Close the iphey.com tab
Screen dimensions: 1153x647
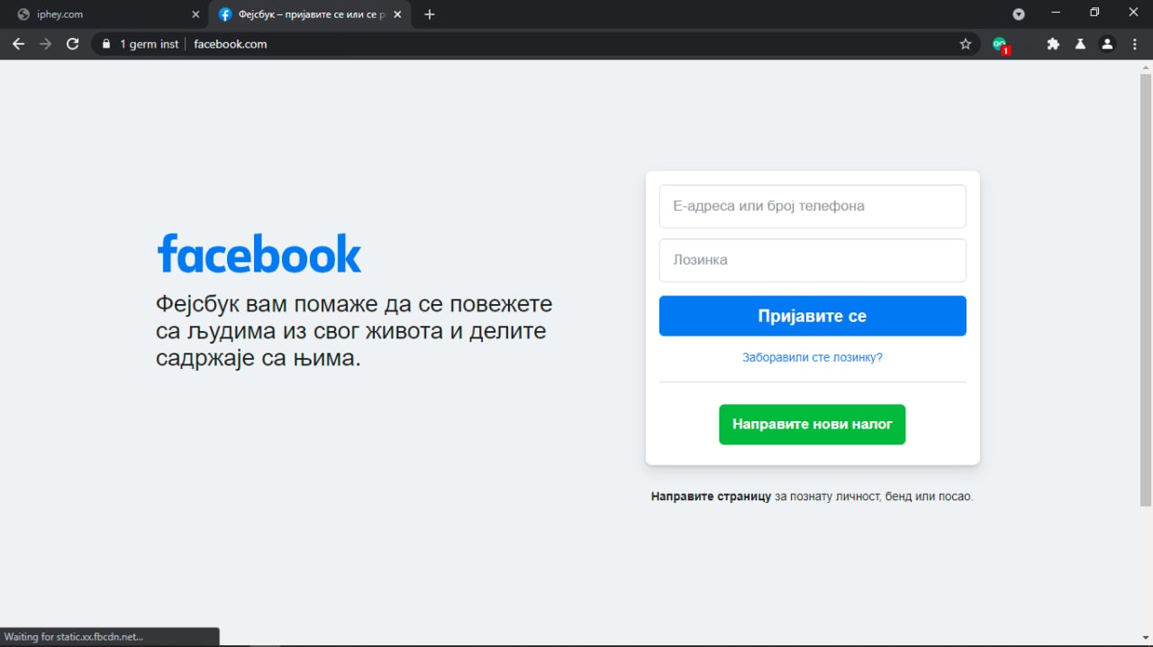[195, 14]
